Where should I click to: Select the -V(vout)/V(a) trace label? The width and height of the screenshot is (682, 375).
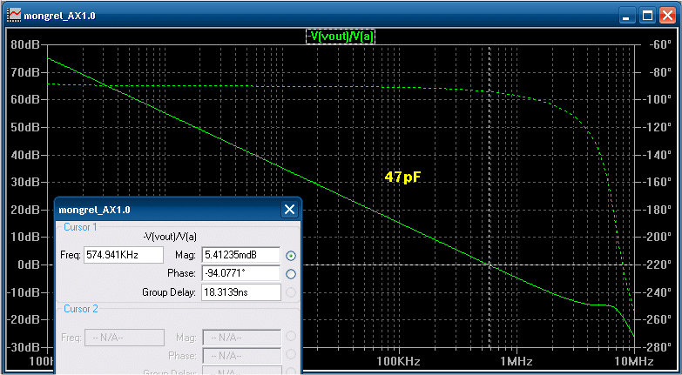[341, 37]
